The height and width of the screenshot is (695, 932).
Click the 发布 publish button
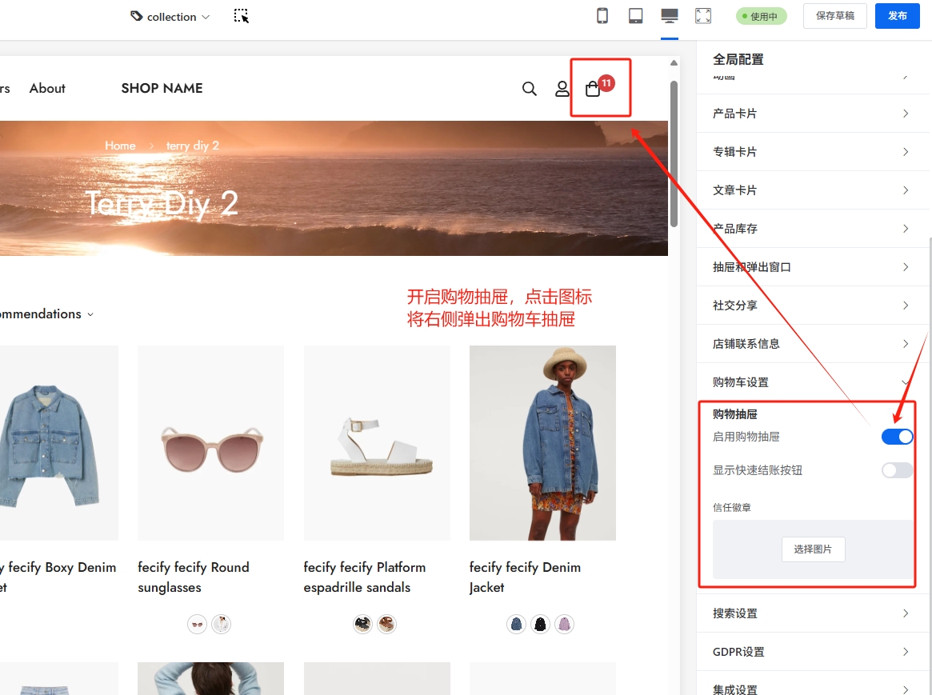coord(898,16)
